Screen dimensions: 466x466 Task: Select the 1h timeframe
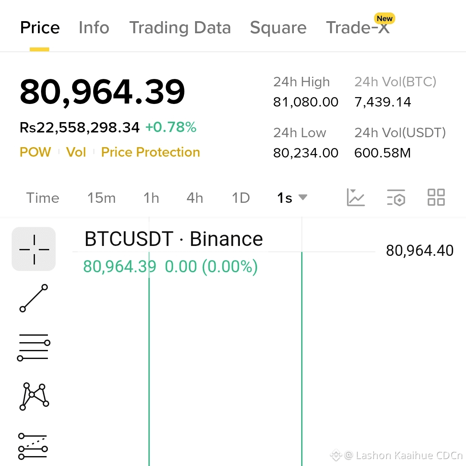(x=151, y=198)
